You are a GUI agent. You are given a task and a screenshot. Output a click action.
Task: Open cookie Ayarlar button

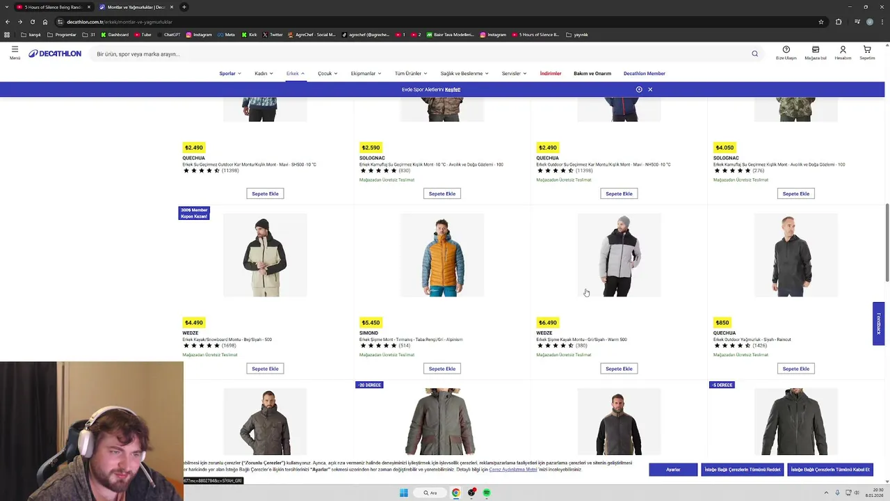tap(673, 470)
